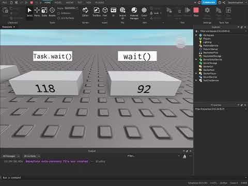The width and height of the screenshot is (248, 186).
Task: Select Players in Explorer
Action: pos(207,39)
